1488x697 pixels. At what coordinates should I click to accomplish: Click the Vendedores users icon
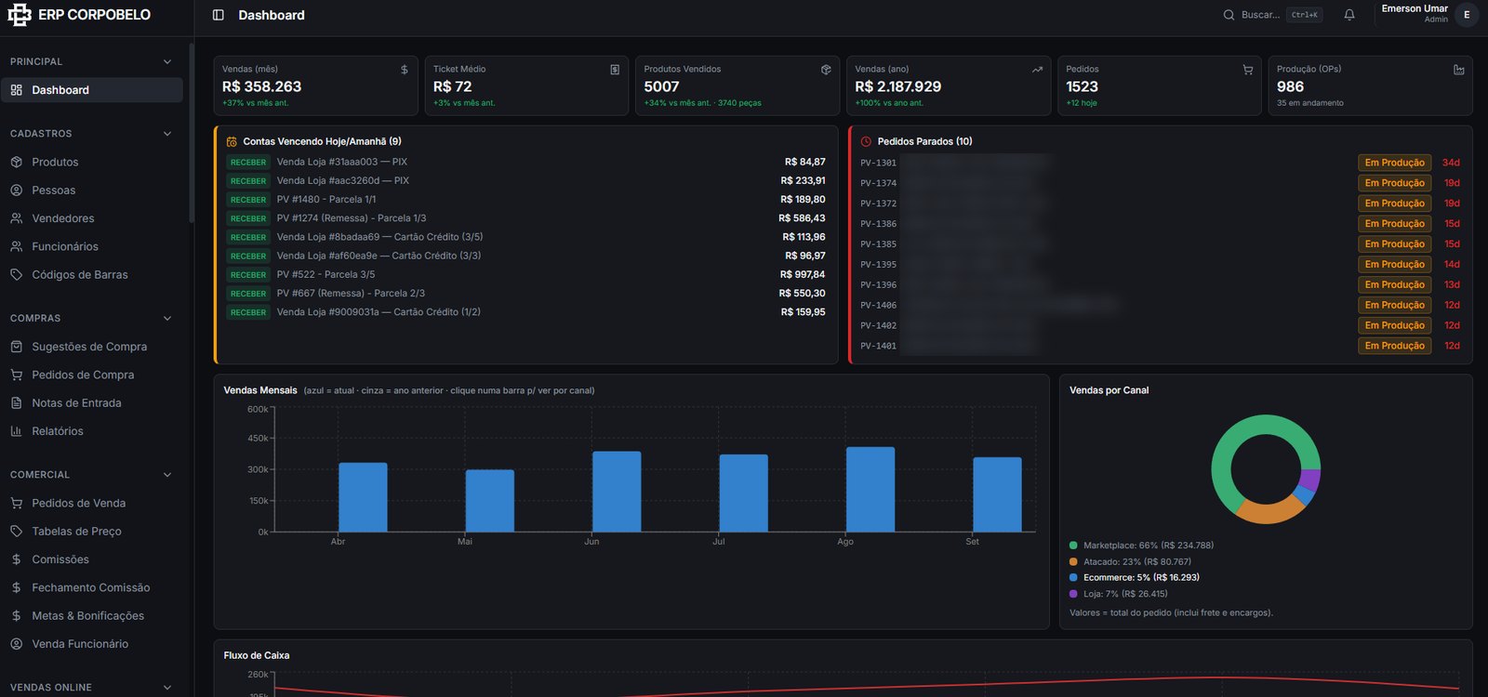(17, 218)
